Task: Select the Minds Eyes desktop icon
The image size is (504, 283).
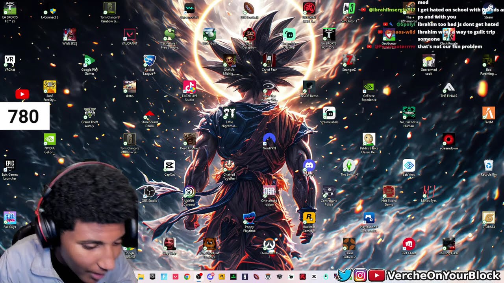Action: (429, 195)
